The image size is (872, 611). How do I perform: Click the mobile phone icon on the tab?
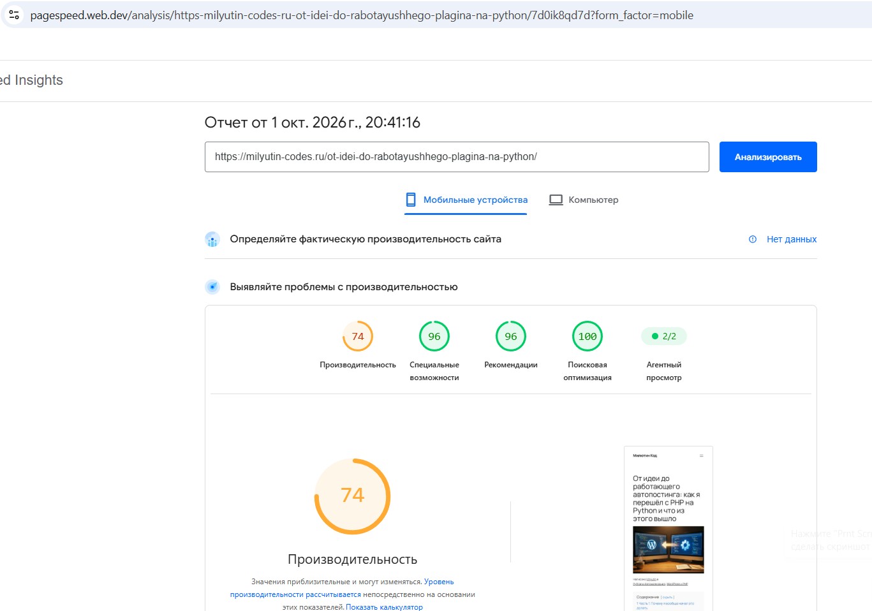tap(411, 200)
